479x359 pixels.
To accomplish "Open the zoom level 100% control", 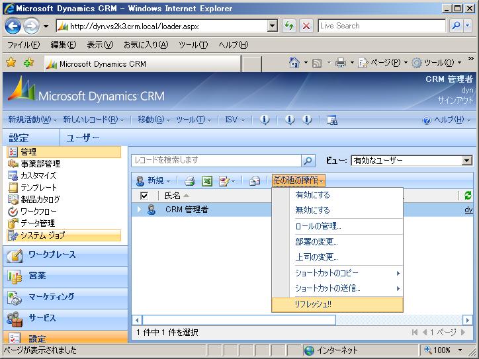I will (443, 350).
